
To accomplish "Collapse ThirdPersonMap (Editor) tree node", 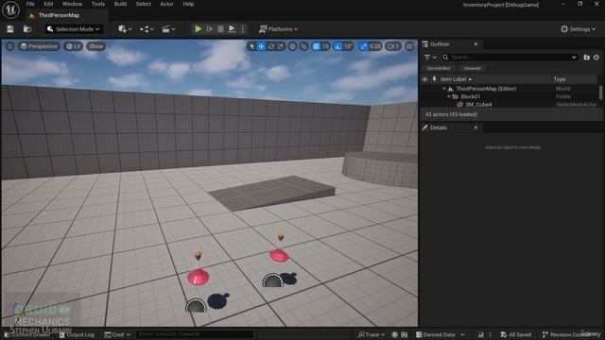I will [444, 89].
